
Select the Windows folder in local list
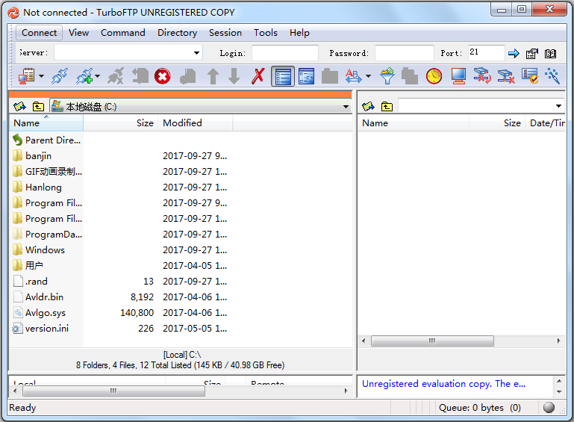[x=45, y=250]
